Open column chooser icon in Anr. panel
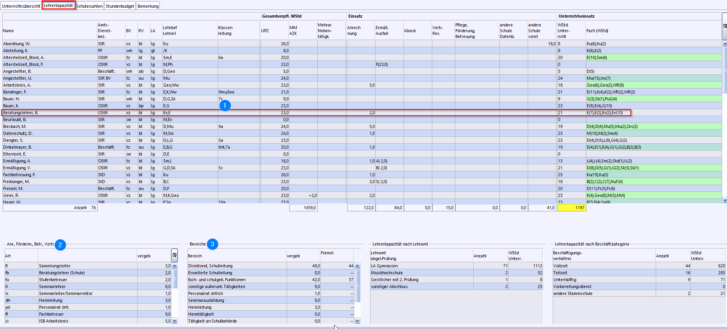This screenshot has width=727, height=329. pyautogui.click(x=175, y=255)
